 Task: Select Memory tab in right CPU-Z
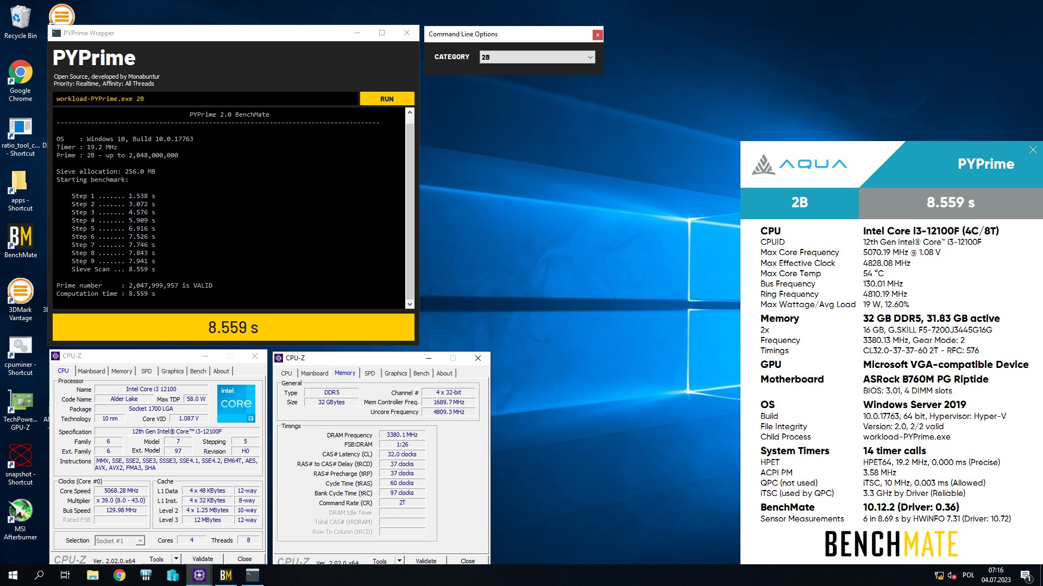click(x=345, y=373)
